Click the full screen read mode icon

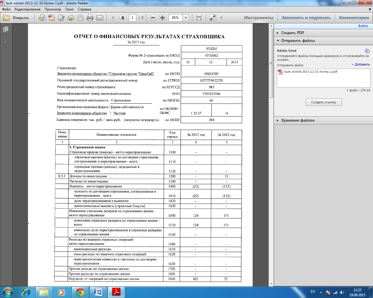(x=213, y=18)
